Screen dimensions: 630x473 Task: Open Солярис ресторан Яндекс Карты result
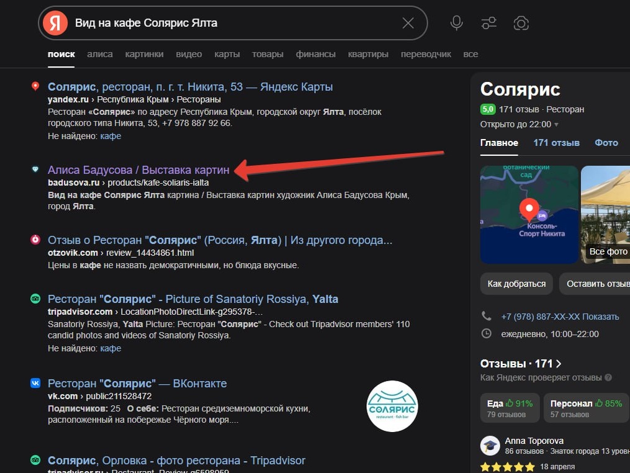pos(190,87)
